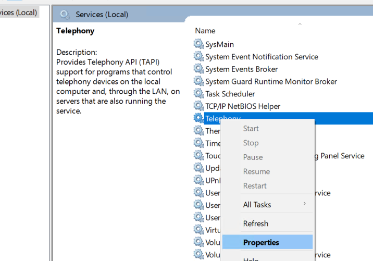This screenshot has width=373, height=261.
Task: Click the gear icon next to System Events Broker
Action: tap(198, 69)
